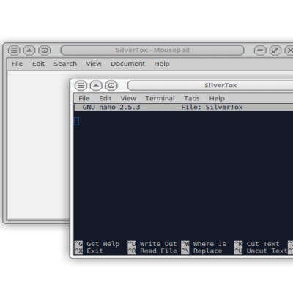Screen dimensions: 293x293
Task: Open Mousepad Document menu
Action: pyautogui.click(x=127, y=64)
